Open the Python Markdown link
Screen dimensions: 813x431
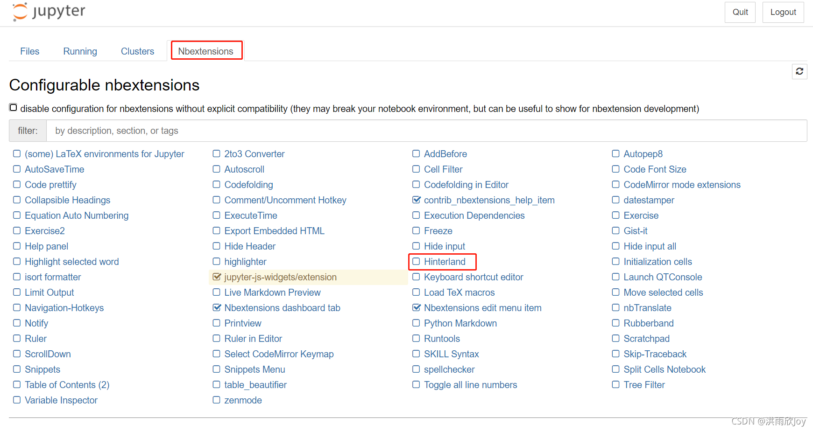pos(460,323)
